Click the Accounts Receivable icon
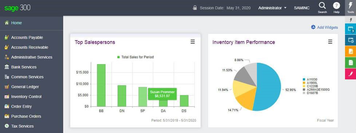The height and width of the screenshot is (133, 356). coord(7,47)
